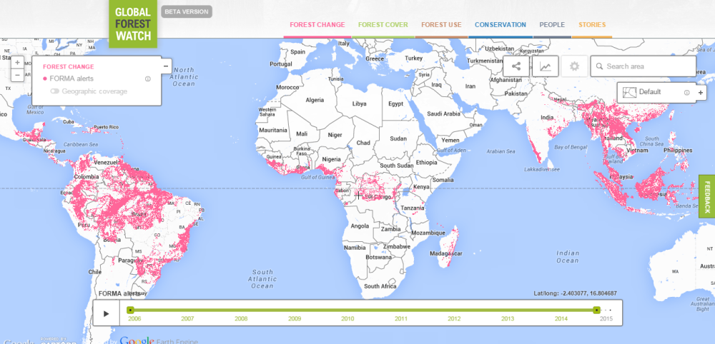Click the Search area input field

643,66
